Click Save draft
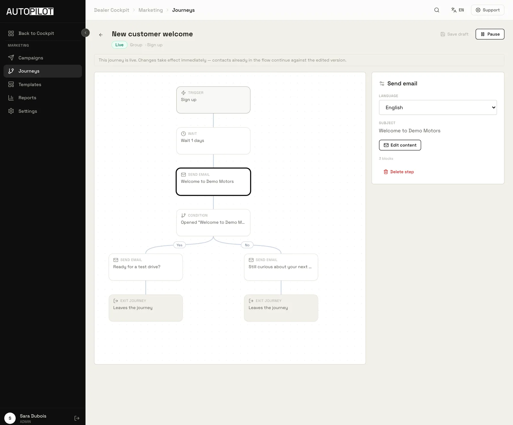 (454, 34)
